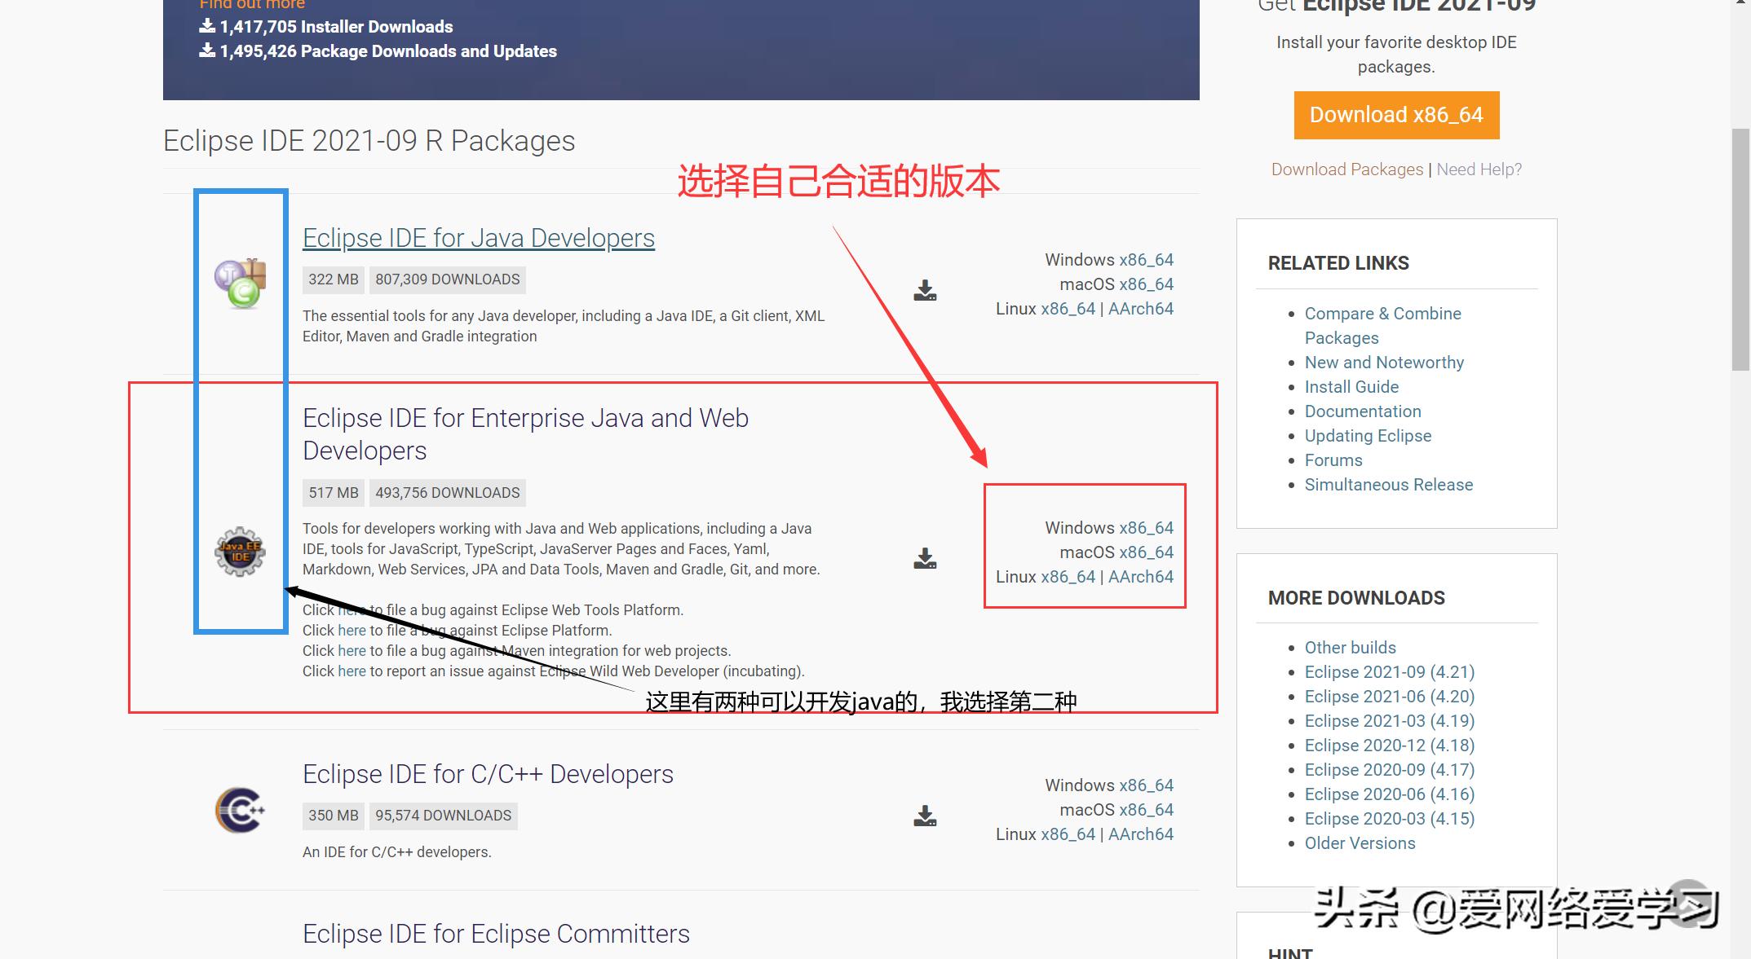The width and height of the screenshot is (1751, 959).
Task: Click download icon for C/C++ Developers package
Action: (x=925, y=816)
